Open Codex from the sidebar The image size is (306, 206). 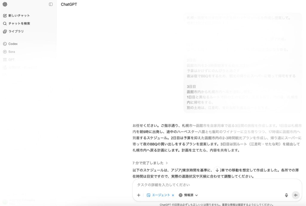point(13,44)
